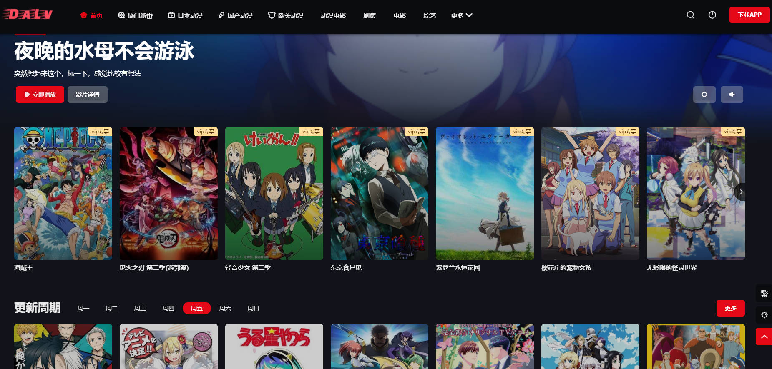Open the 综艺 nav item

[430, 15]
